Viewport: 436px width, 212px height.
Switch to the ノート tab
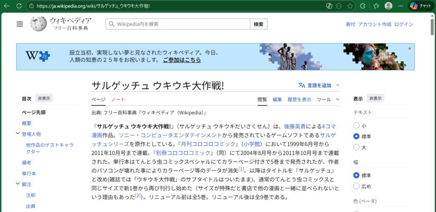[118, 99]
